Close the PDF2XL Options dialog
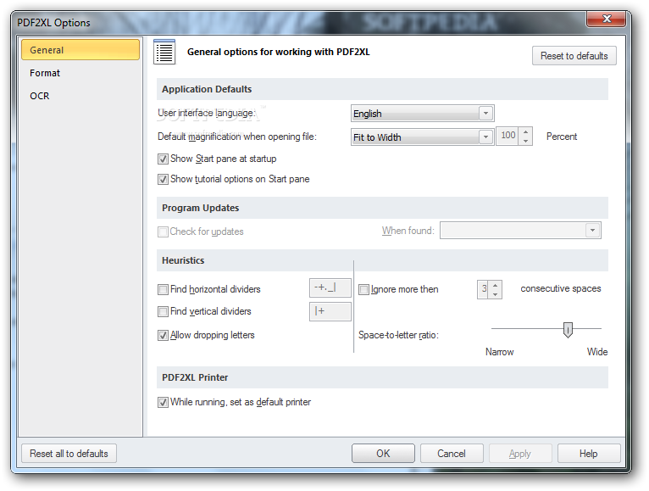649x491 pixels. (x=607, y=19)
